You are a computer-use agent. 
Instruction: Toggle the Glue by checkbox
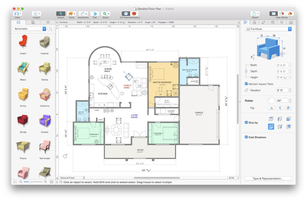246,123
